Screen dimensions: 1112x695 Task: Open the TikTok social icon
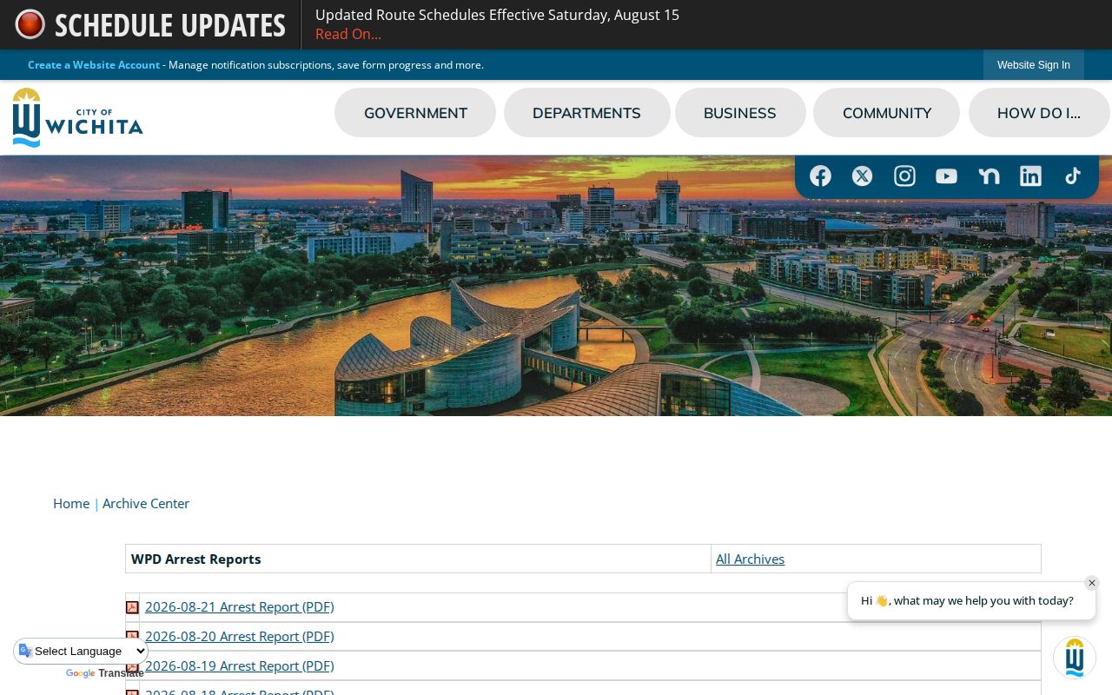[x=1073, y=176]
